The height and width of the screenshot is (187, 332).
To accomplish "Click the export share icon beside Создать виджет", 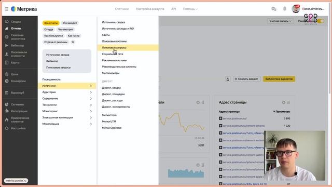I will [228, 79].
